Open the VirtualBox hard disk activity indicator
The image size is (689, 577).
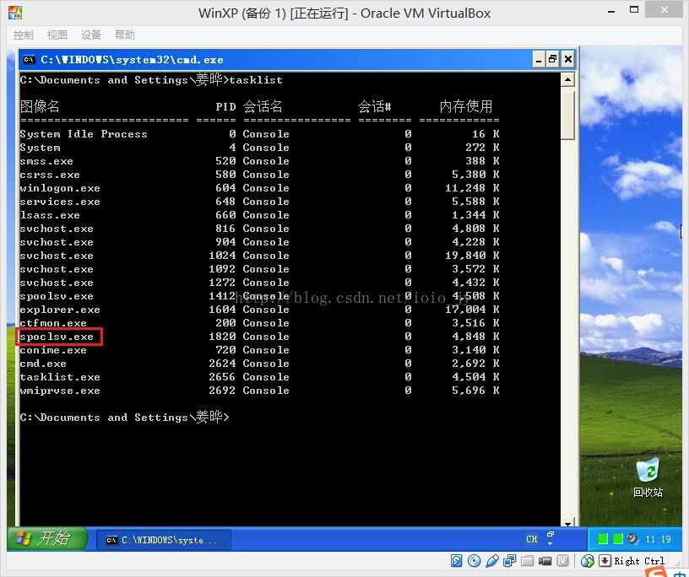[456, 561]
